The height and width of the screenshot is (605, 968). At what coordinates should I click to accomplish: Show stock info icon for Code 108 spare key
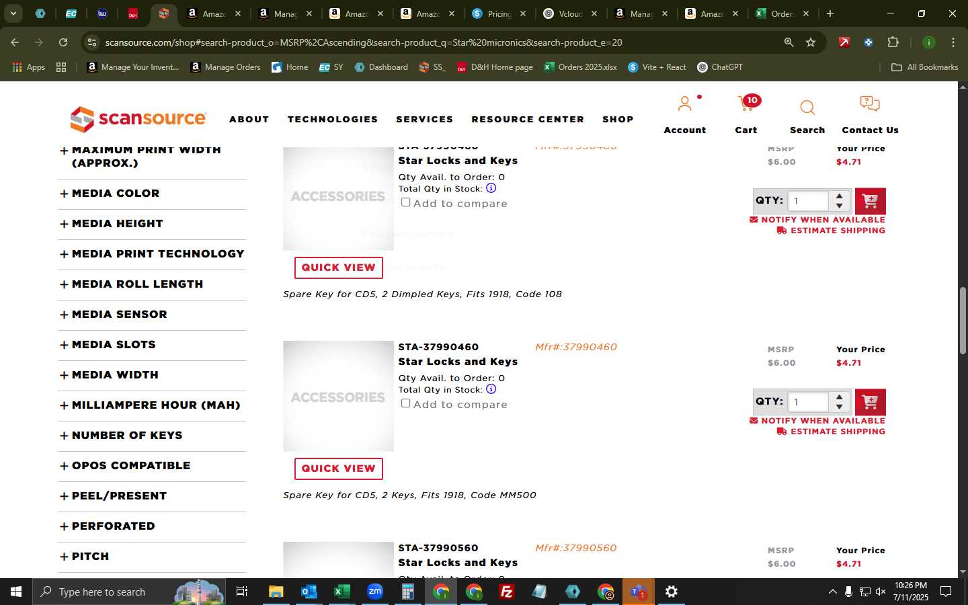[491, 188]
